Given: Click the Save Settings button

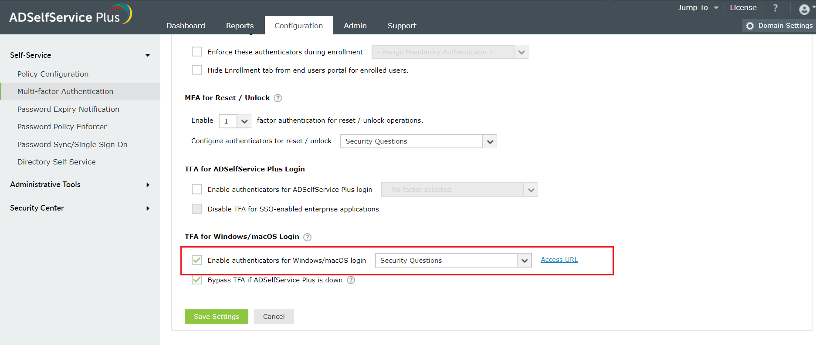Looking at the screenshot, I should 217,317.
